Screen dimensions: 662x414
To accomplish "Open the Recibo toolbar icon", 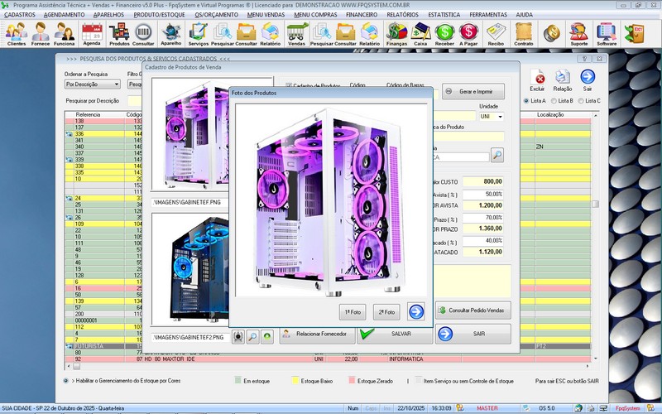I will point(496,34).
